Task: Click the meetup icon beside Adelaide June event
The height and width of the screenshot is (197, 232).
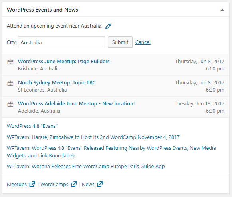Action: tap(10, 104)
